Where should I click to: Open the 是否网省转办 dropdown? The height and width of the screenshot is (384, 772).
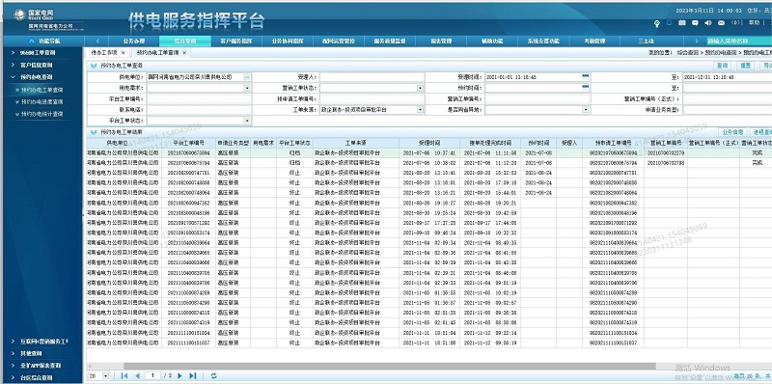586,110
